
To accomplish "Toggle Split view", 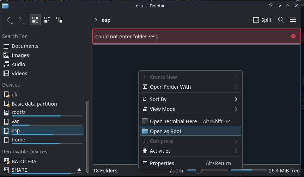I will pyautogui.click(x=262, y=20).
